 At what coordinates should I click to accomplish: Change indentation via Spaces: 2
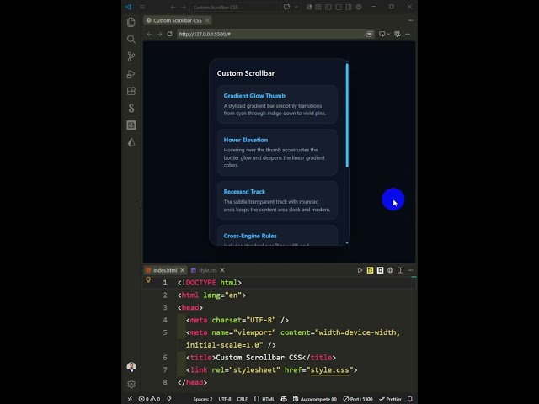[x=203, y=399]
